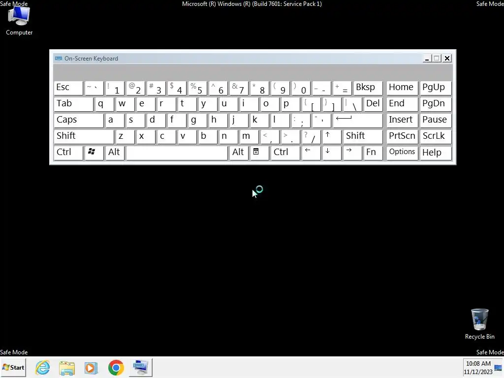
Task: Open the keyboard Options dialog
Action: click(x=402, y=153)
